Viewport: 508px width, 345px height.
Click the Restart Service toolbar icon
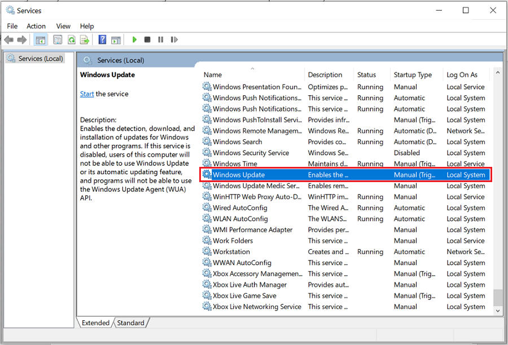(x=174, y=39)
